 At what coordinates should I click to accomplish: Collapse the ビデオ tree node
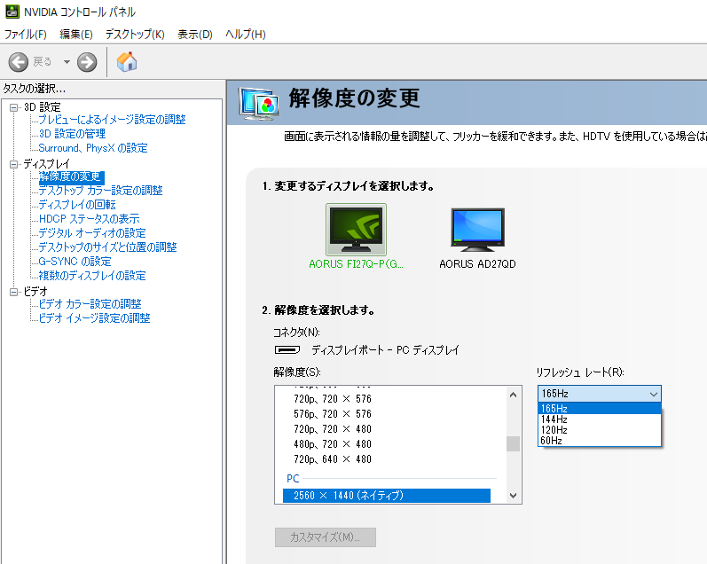[14, 292]
